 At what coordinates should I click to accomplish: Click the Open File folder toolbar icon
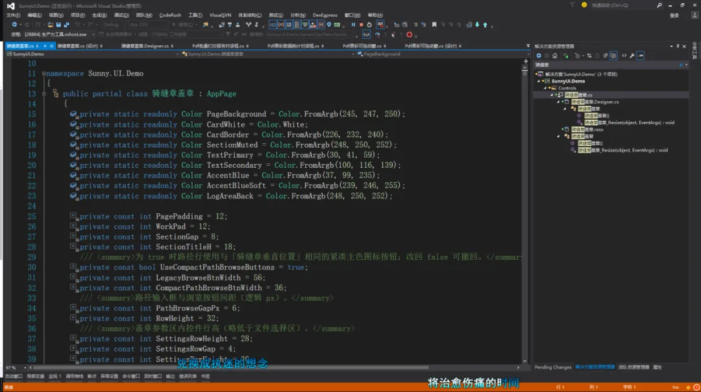click(50, 25)
